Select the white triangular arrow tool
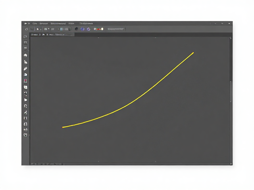254x190 pixels. pyautogui.click(x=25, y=100)
